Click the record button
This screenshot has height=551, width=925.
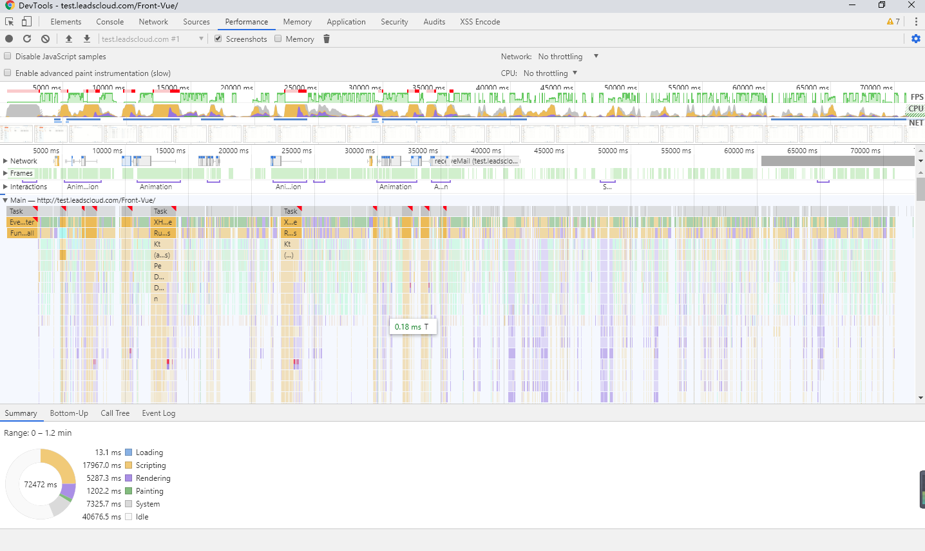9,39
